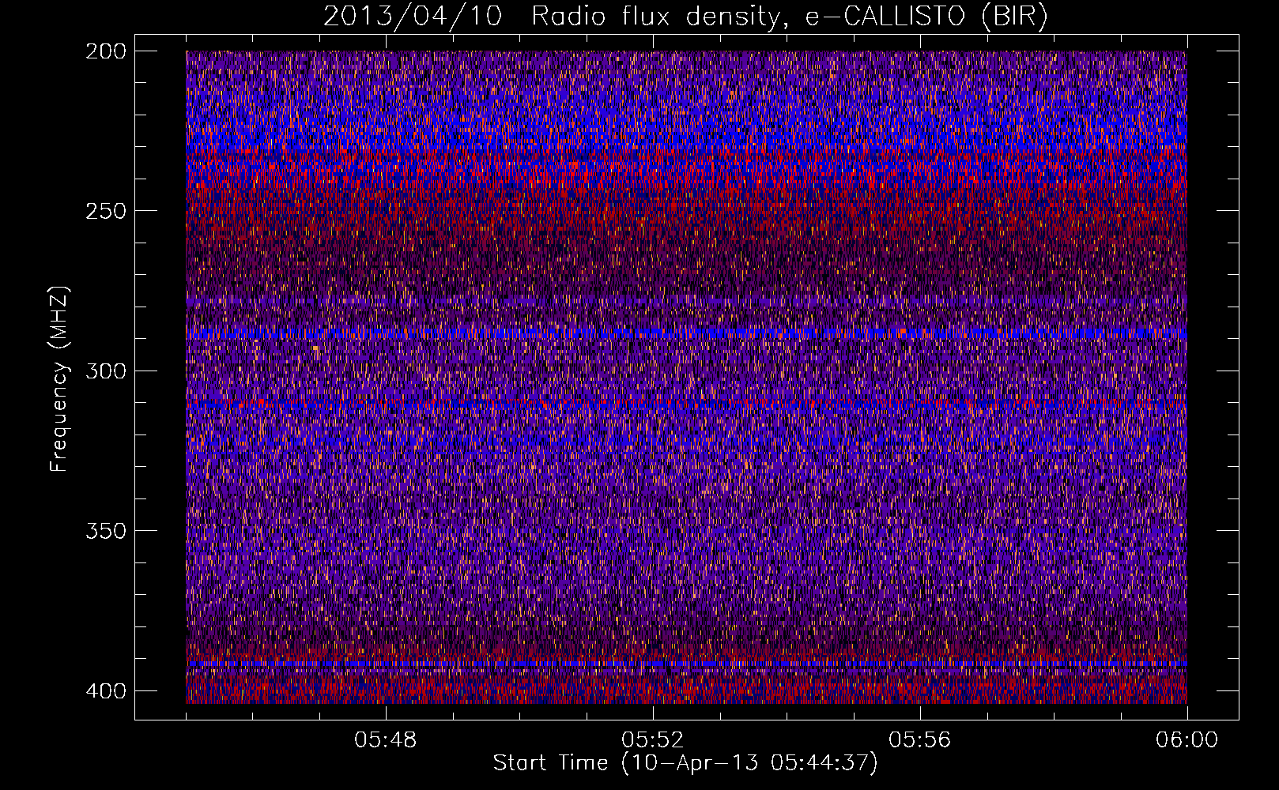The width and height of the screenshot is (1279, 790).
Task: Click the "250" frequency tick label
Action: pyautogui.click(x=105, y=211)
